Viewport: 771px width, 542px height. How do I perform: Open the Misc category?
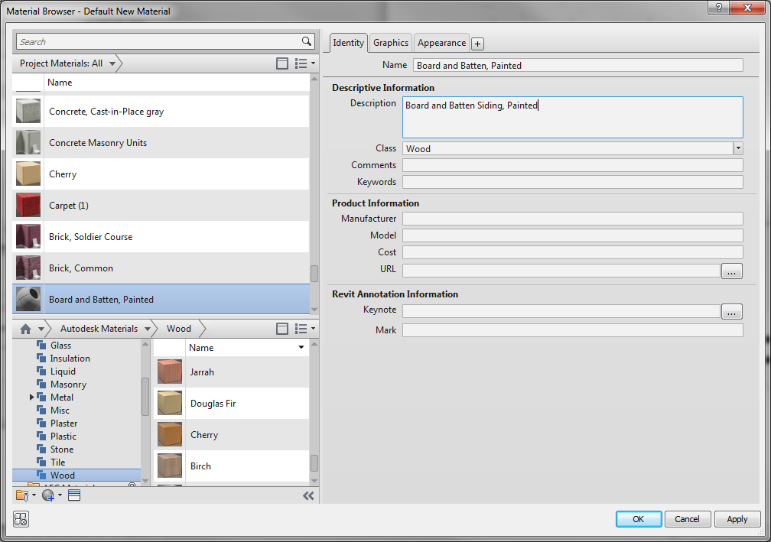coord(60,411)
